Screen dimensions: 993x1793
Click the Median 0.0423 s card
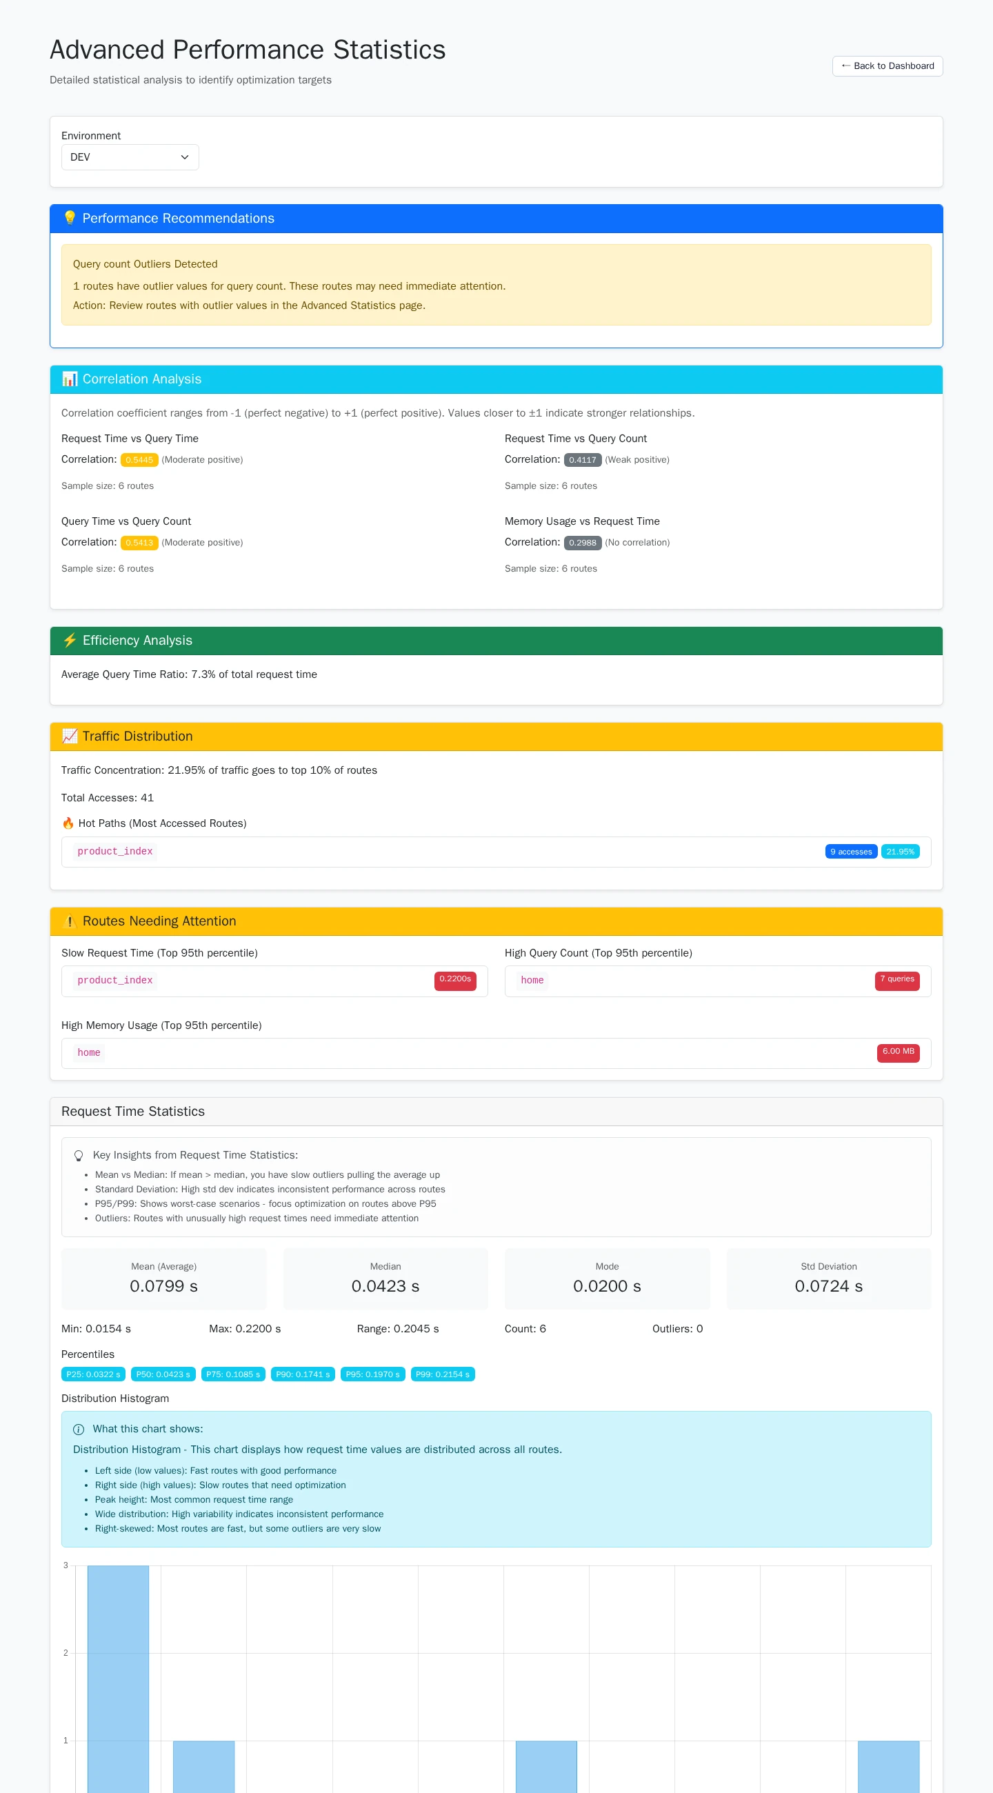(385, 1279)
